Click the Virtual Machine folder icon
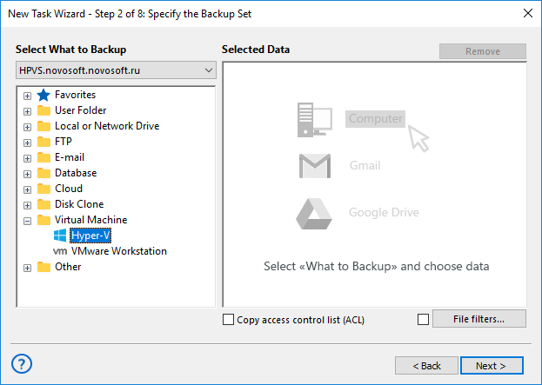 point(43,220)
